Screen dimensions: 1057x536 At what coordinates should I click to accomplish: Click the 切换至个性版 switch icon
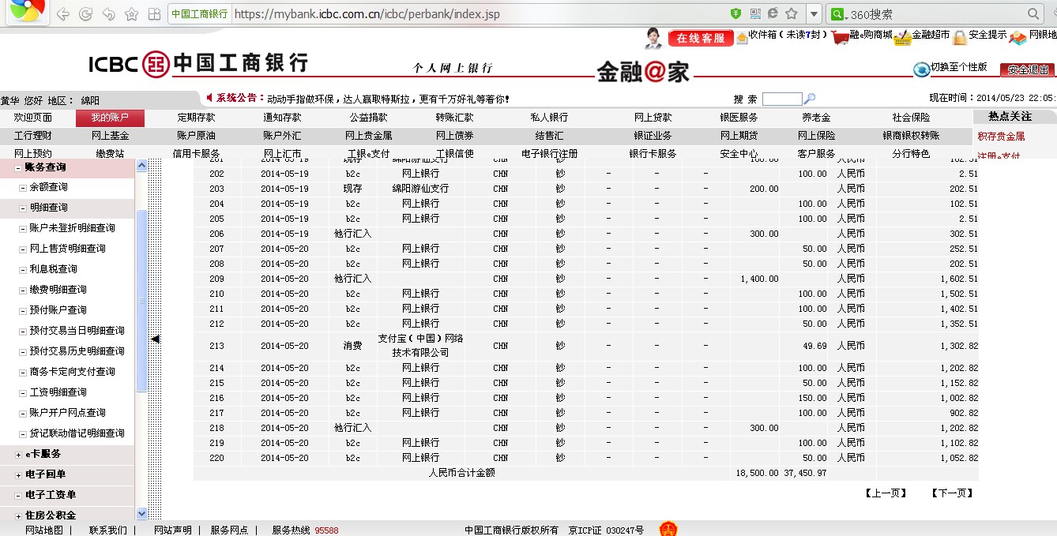pyautogui.click(x=921, y=69)
